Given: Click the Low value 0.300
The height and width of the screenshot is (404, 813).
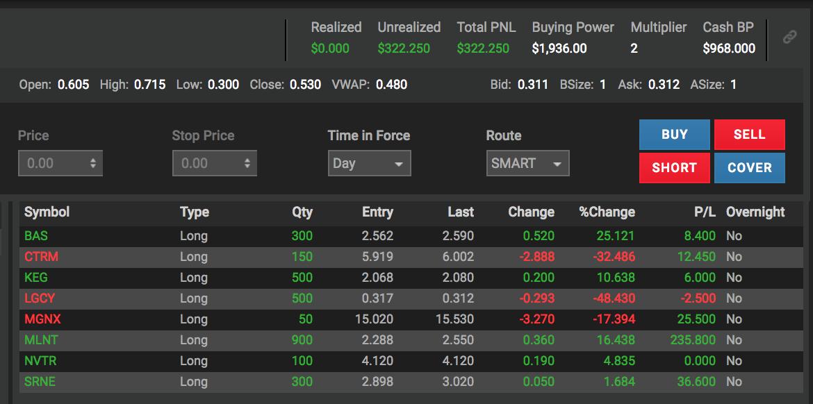Looking at the screenshot, I should pos(224,85).
